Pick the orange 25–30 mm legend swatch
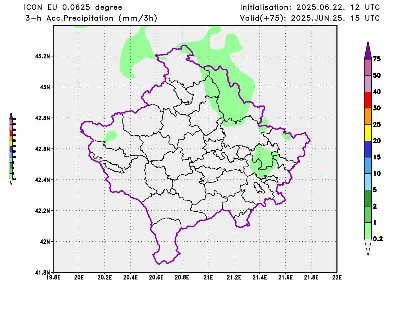401x309 pixels. click(x=368, y=116)
